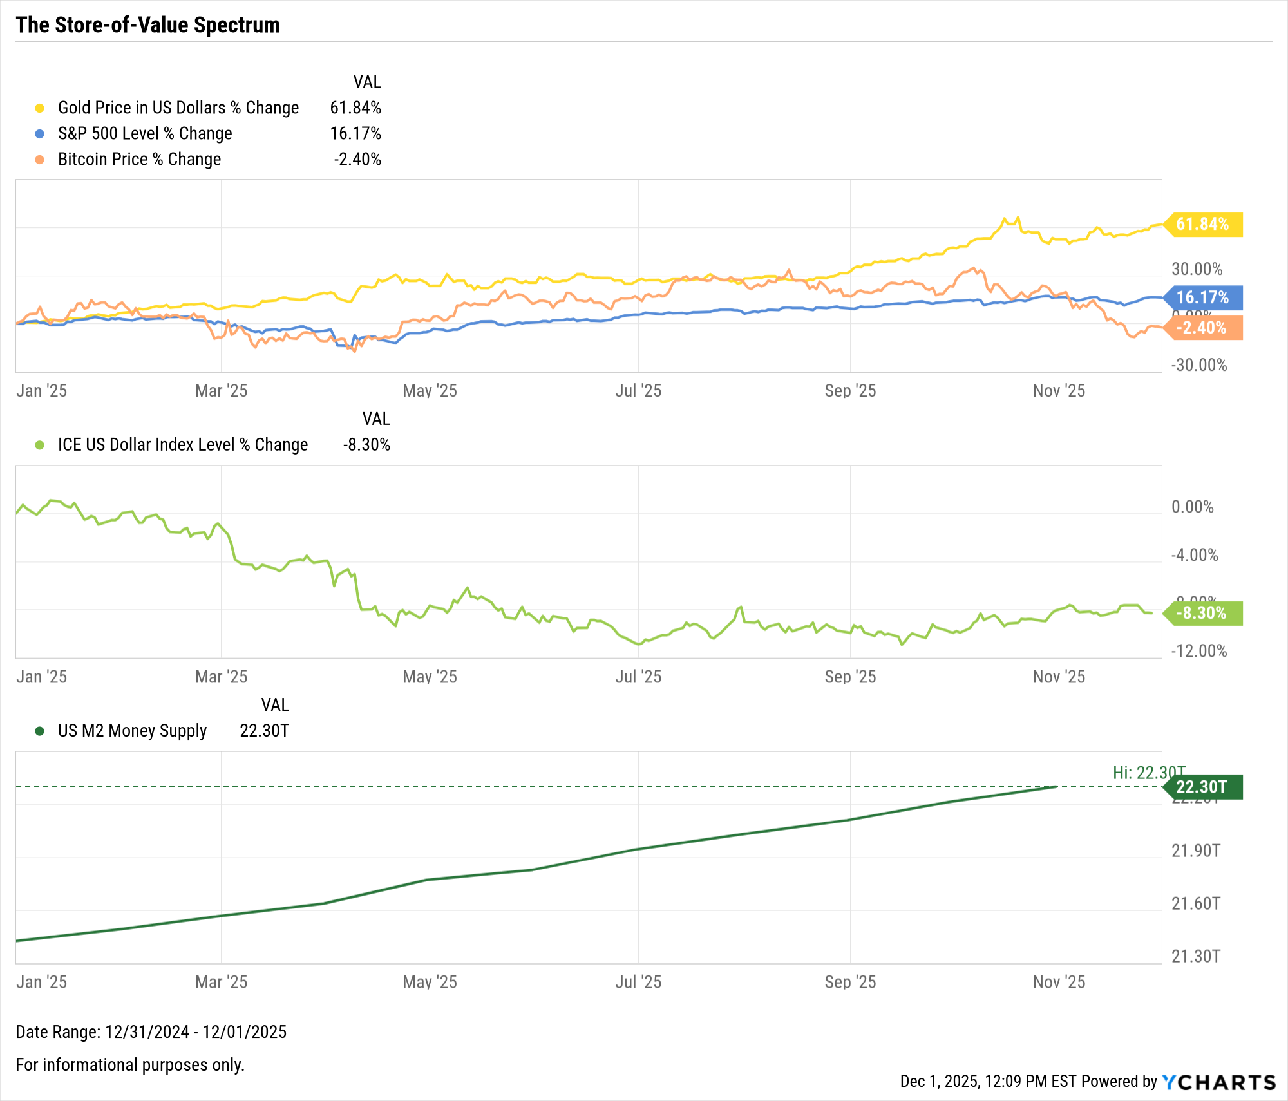Click the YCharts logo
1288x1101 pixels.
[1218, 1082]
